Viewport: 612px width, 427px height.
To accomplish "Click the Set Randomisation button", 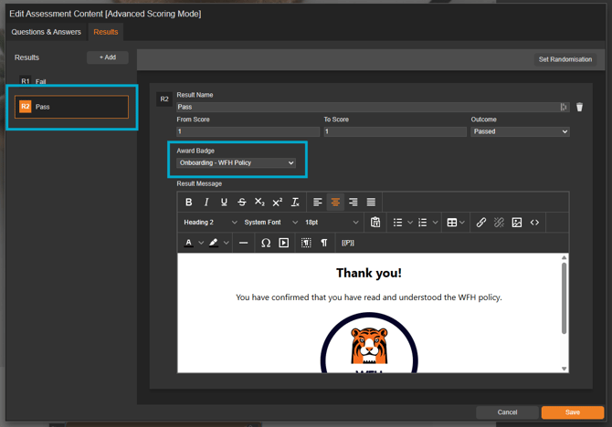I will (565, 59).
